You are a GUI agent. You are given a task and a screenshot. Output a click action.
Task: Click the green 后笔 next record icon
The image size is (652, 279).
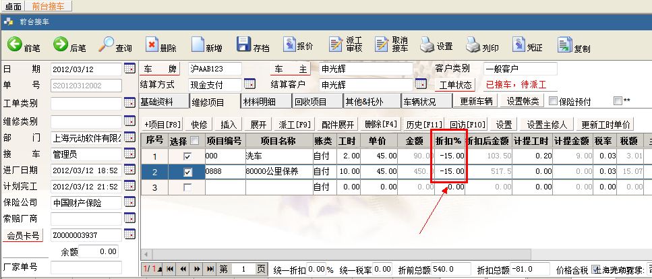click(x=61, y=45)
